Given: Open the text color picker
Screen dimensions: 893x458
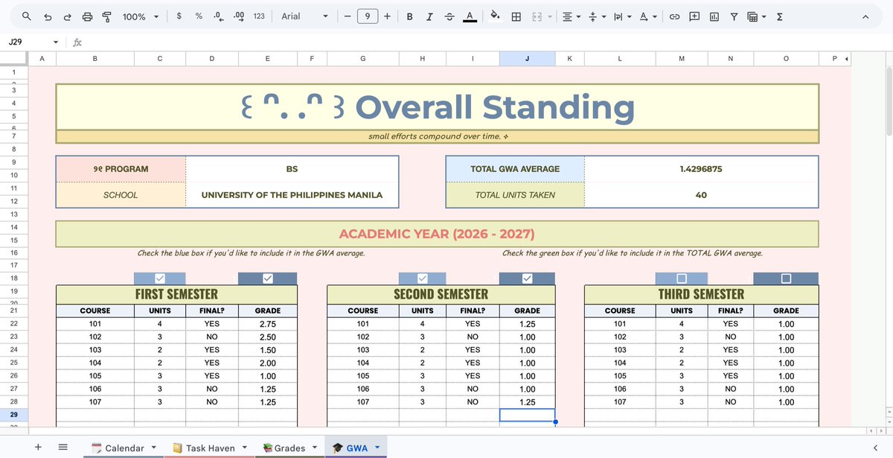Looking at the screenshot, I should 470,16.
